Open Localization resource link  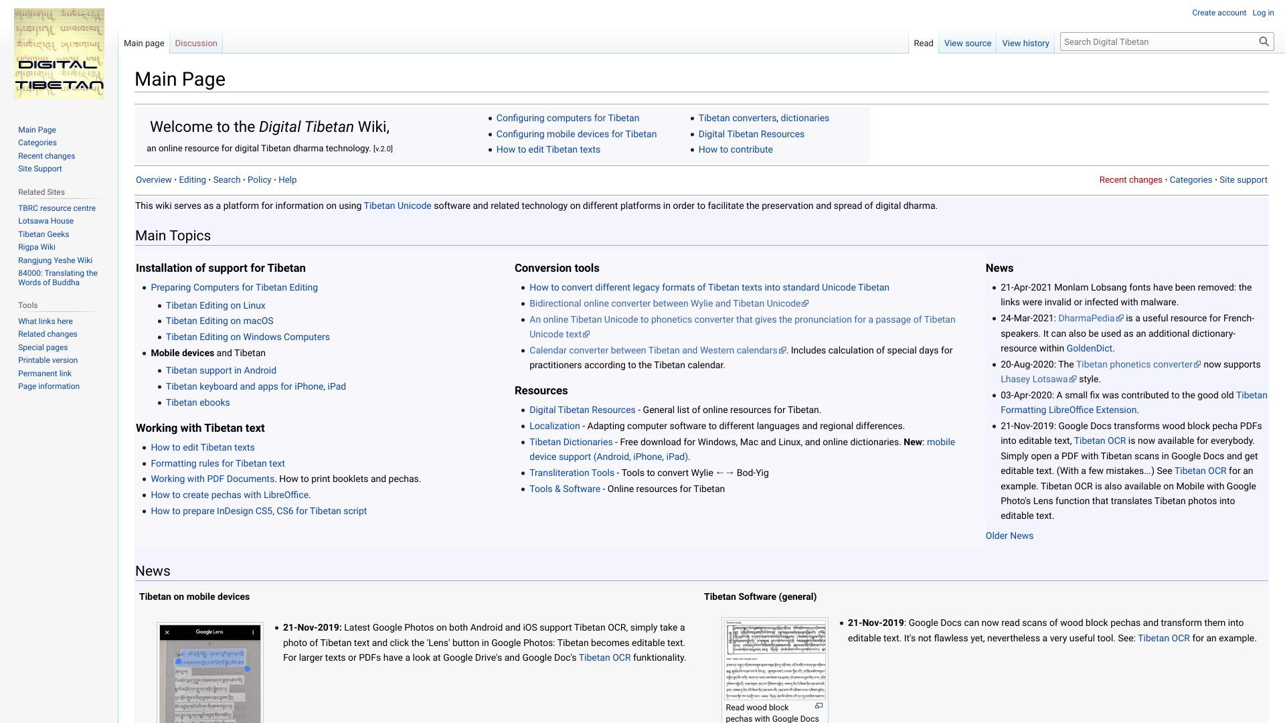(x=554, y=426)
